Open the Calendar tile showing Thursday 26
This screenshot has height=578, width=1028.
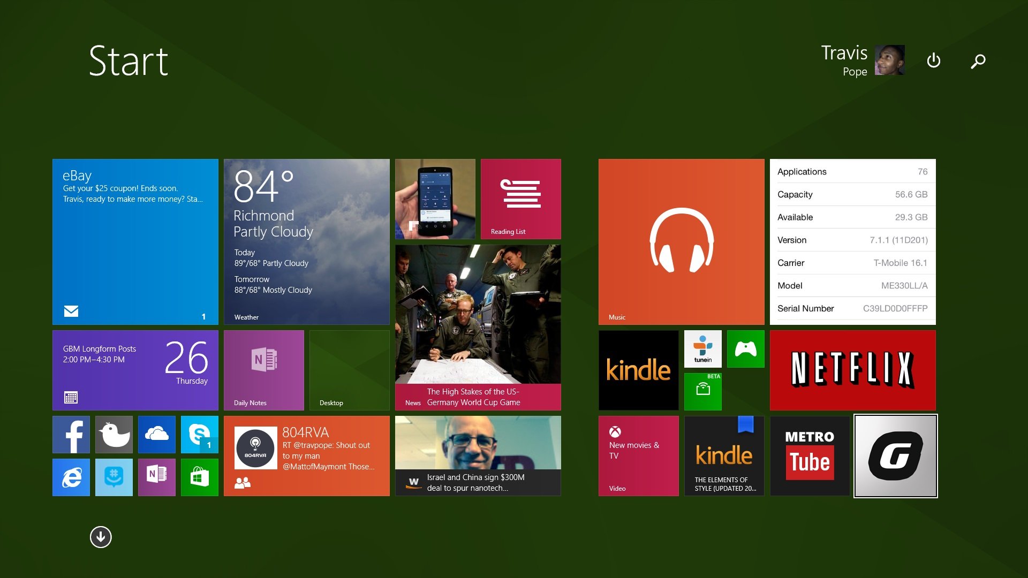click(x=135, y=370)
